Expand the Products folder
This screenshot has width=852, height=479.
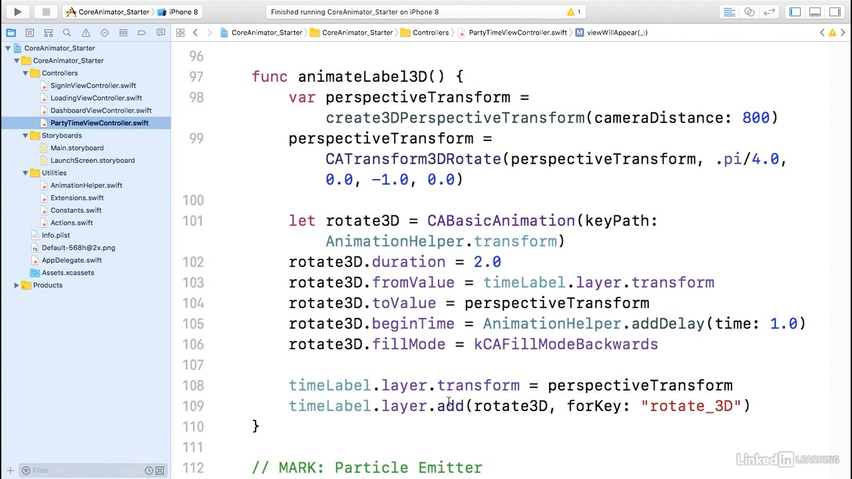coord(17,285)
